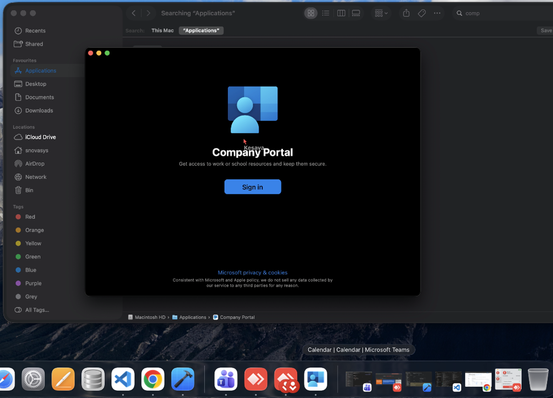
Task: Select the Red tag in the sidebar
Action: point(30,217)
